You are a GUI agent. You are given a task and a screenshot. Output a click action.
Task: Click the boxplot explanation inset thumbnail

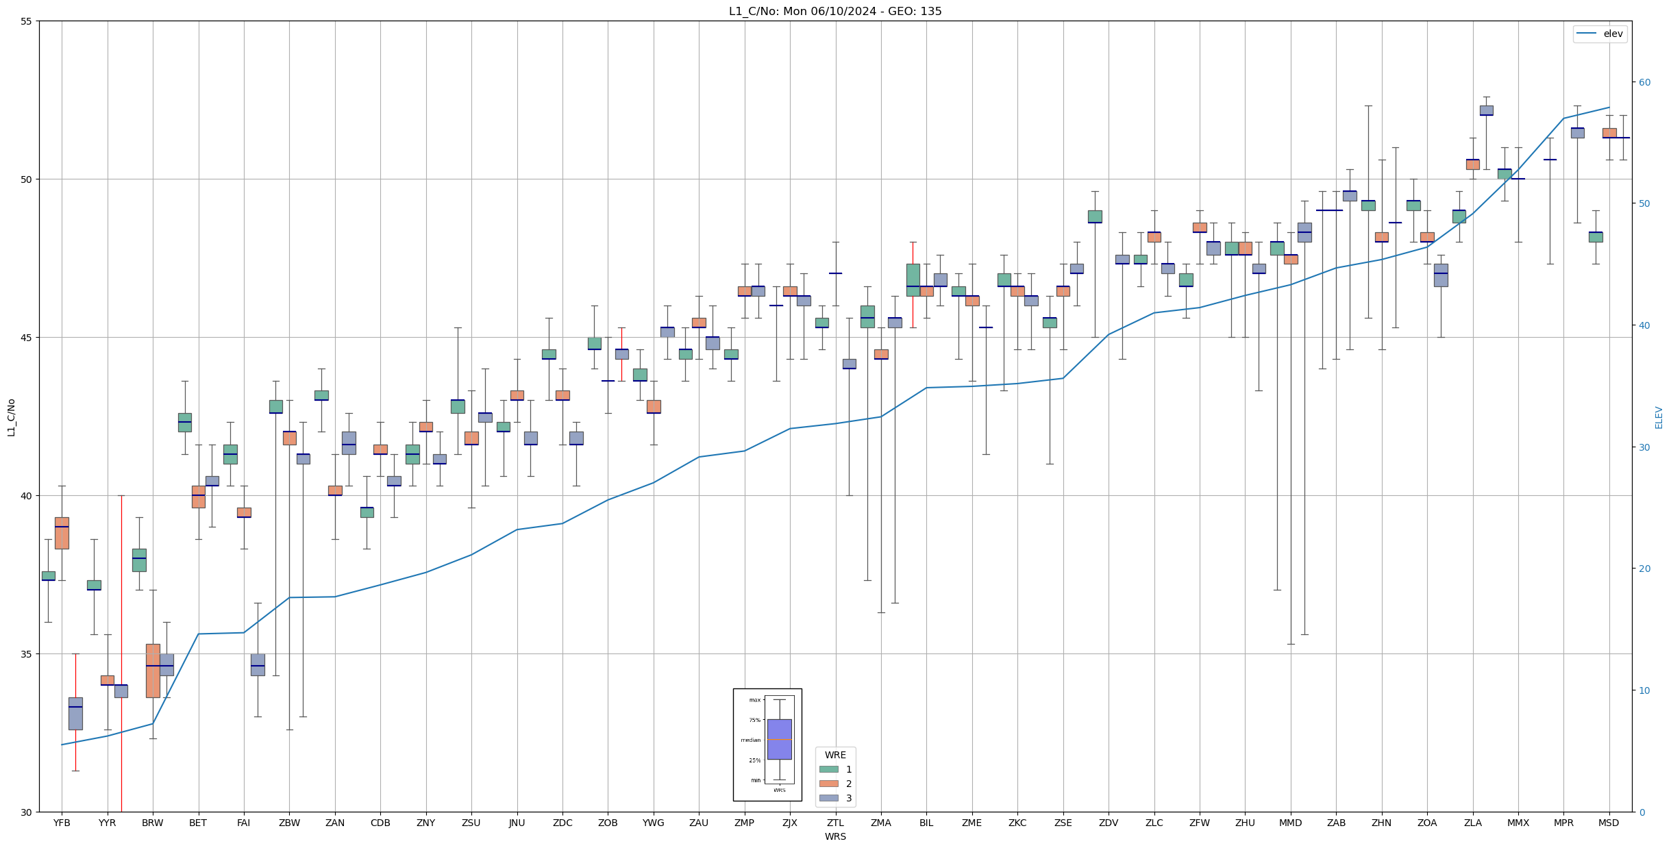767,745
